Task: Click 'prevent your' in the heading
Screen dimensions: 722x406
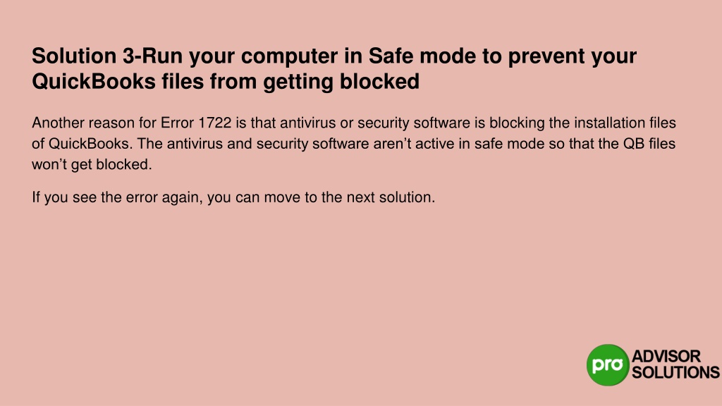Action: [572, 56]
